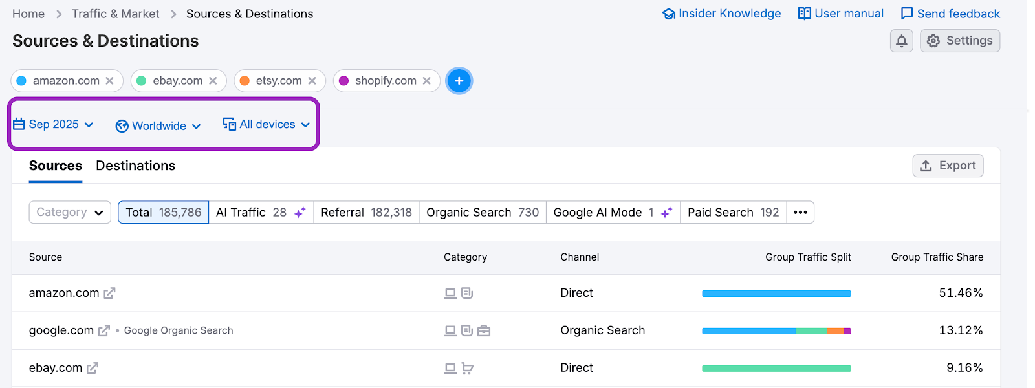Remove shopify.com domain chip
The width and height of the screenshot is (1035, 388).
426,81
